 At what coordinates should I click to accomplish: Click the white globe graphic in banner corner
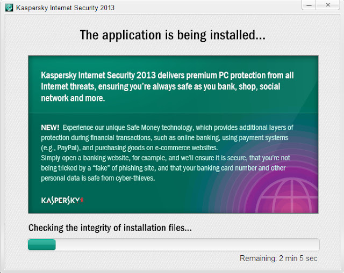click(287, 196)
